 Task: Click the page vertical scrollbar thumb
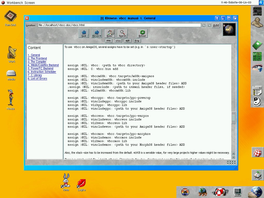pos(233,118)
